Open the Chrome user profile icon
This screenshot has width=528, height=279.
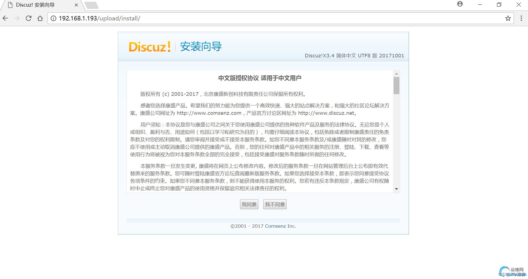click(460, 4)
